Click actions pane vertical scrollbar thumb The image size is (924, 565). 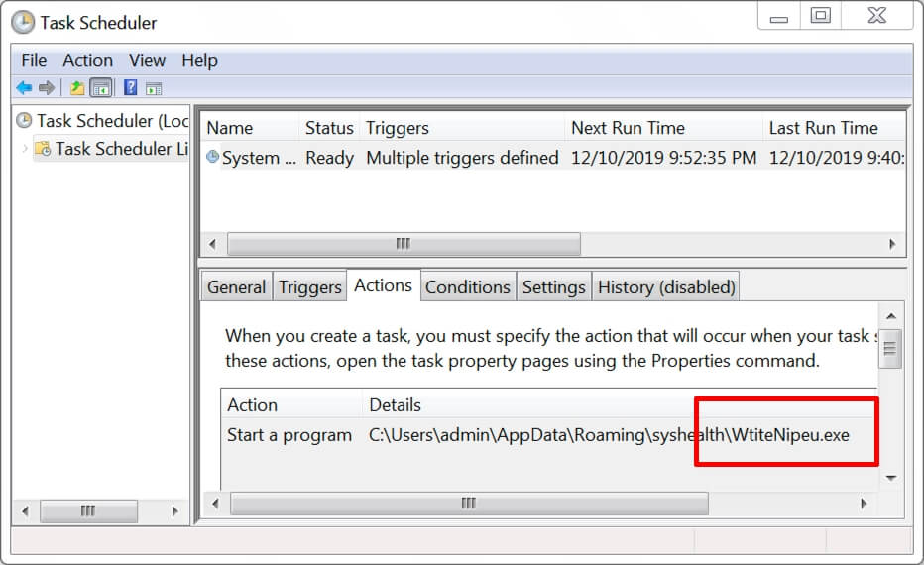[x=890, y=348]
